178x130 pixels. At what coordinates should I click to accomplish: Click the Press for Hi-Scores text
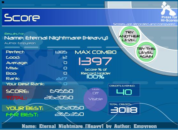(x=169, y=19)
